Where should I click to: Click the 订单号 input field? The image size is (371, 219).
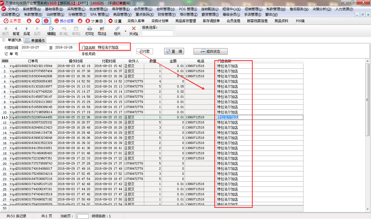[50, 54]
